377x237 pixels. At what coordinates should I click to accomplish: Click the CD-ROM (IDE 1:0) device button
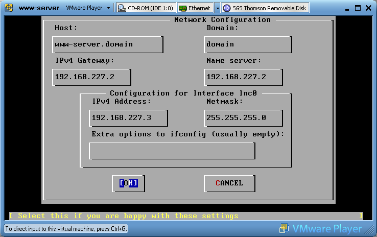[146, 8]
